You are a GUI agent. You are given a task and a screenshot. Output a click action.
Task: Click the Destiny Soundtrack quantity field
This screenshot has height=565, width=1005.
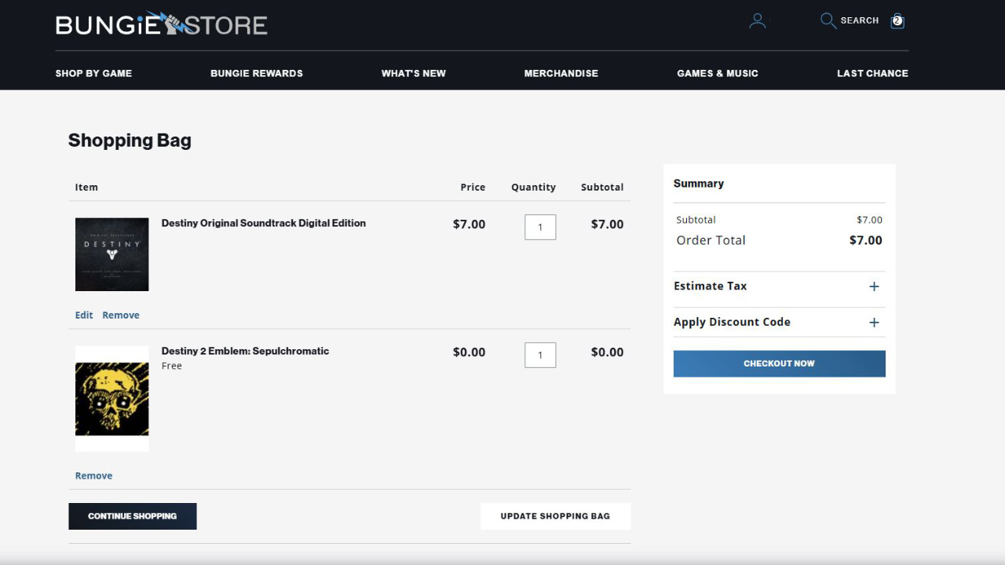pos(540,228)
